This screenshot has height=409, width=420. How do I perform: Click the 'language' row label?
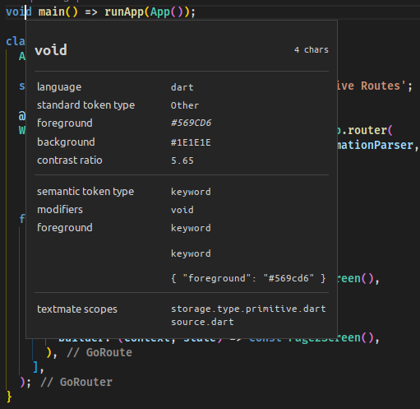59,87
